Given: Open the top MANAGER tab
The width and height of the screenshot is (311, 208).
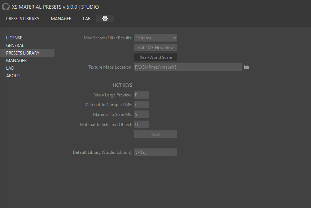Looking at the screenshot, I should tap(61, 19).
